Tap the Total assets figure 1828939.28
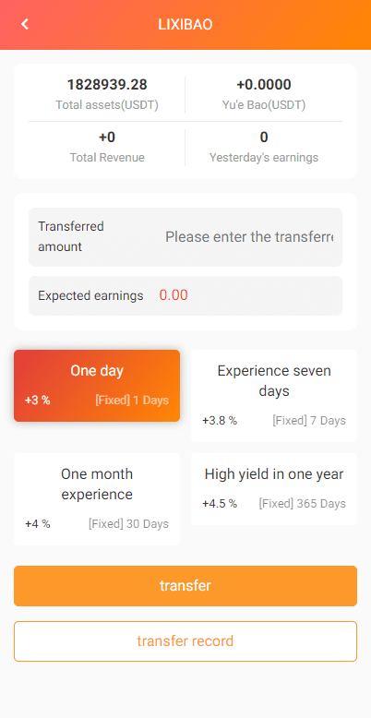371x718 pixels. click(x=107, y=85)
